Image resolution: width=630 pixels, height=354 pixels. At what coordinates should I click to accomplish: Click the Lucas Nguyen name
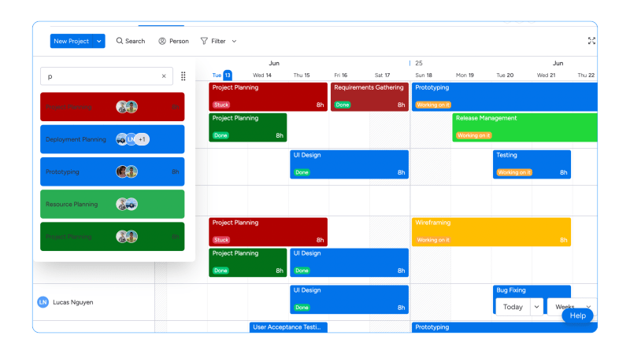click(x=73, y=302)
